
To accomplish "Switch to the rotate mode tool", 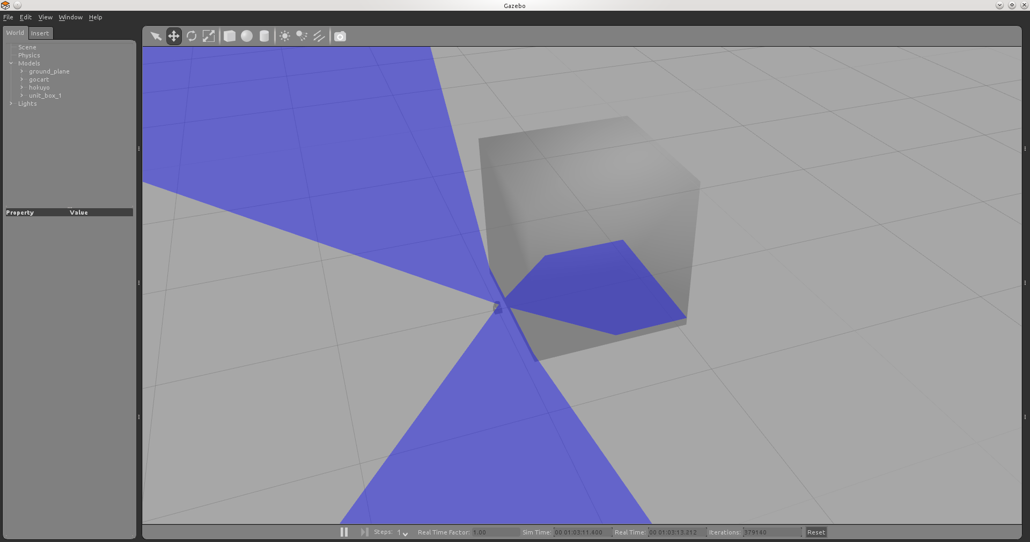I will [192, 36].
